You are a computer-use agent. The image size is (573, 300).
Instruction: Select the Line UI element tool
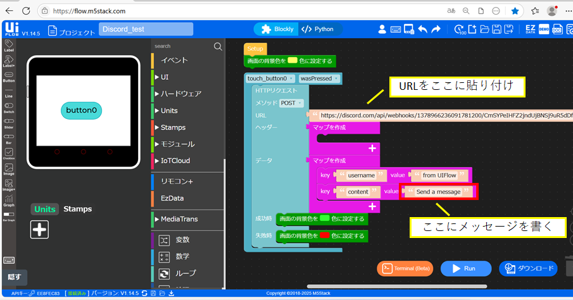tap(9, 92)
